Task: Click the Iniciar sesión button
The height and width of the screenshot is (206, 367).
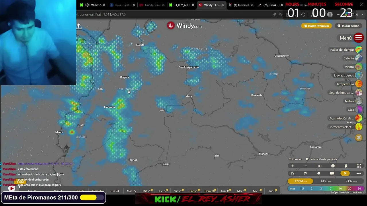Action: 348,26
